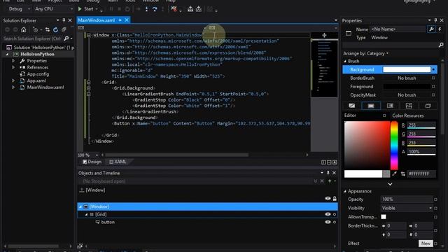
Task: Click the horizontal split view icon
Action: pos(329,162)
